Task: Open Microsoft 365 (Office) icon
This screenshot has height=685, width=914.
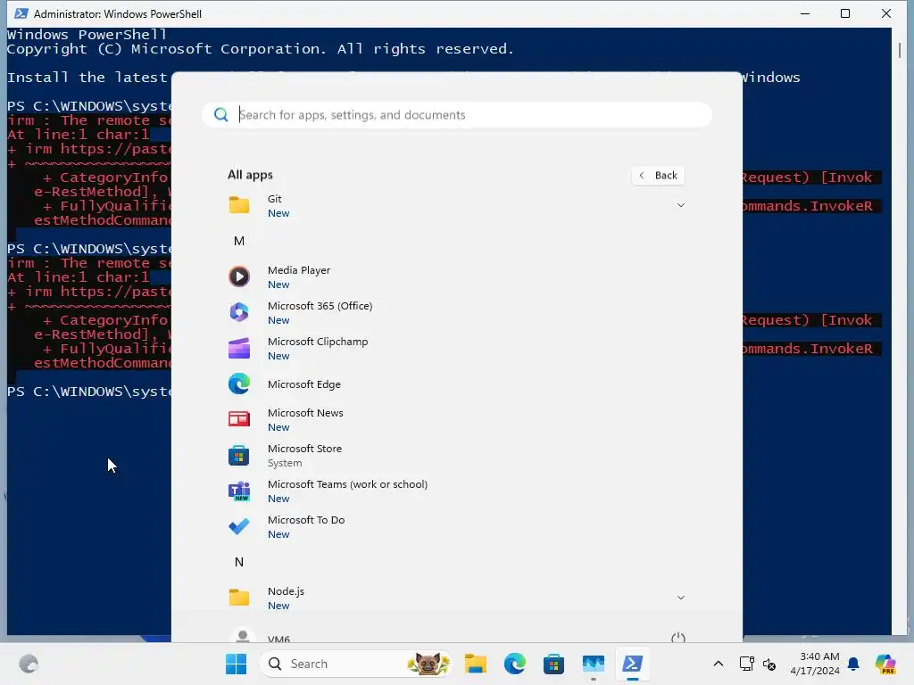Action: 239,312
